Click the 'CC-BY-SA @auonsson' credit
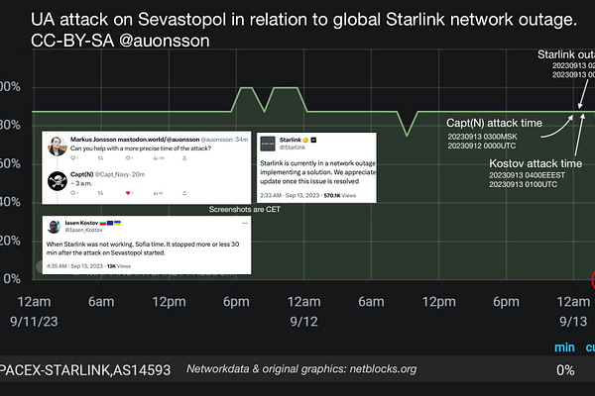 pos(120,41)
